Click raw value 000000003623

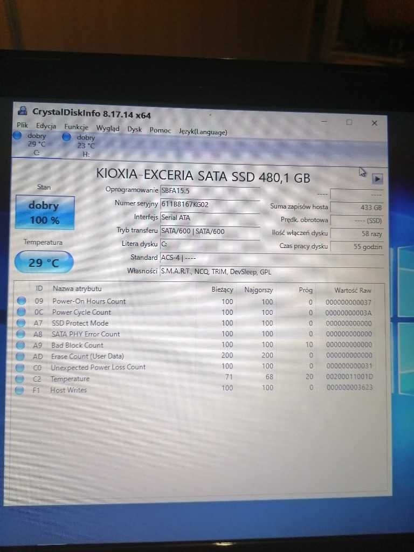pyautogui.click(x=349, y=387)
